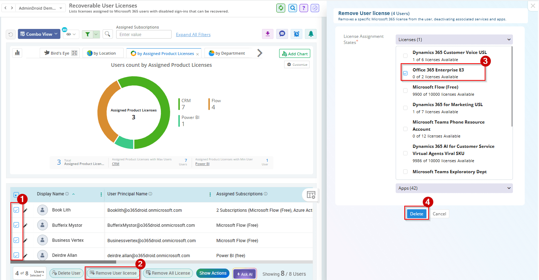Switch to the by Department chart tab
Screen dimensions: 539x280
coord(227,53)
